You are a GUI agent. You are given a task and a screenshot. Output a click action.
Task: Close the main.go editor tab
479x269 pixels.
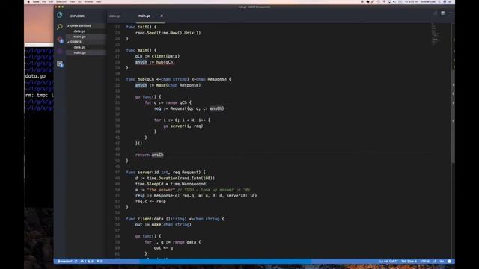click(x=162, y=16)
